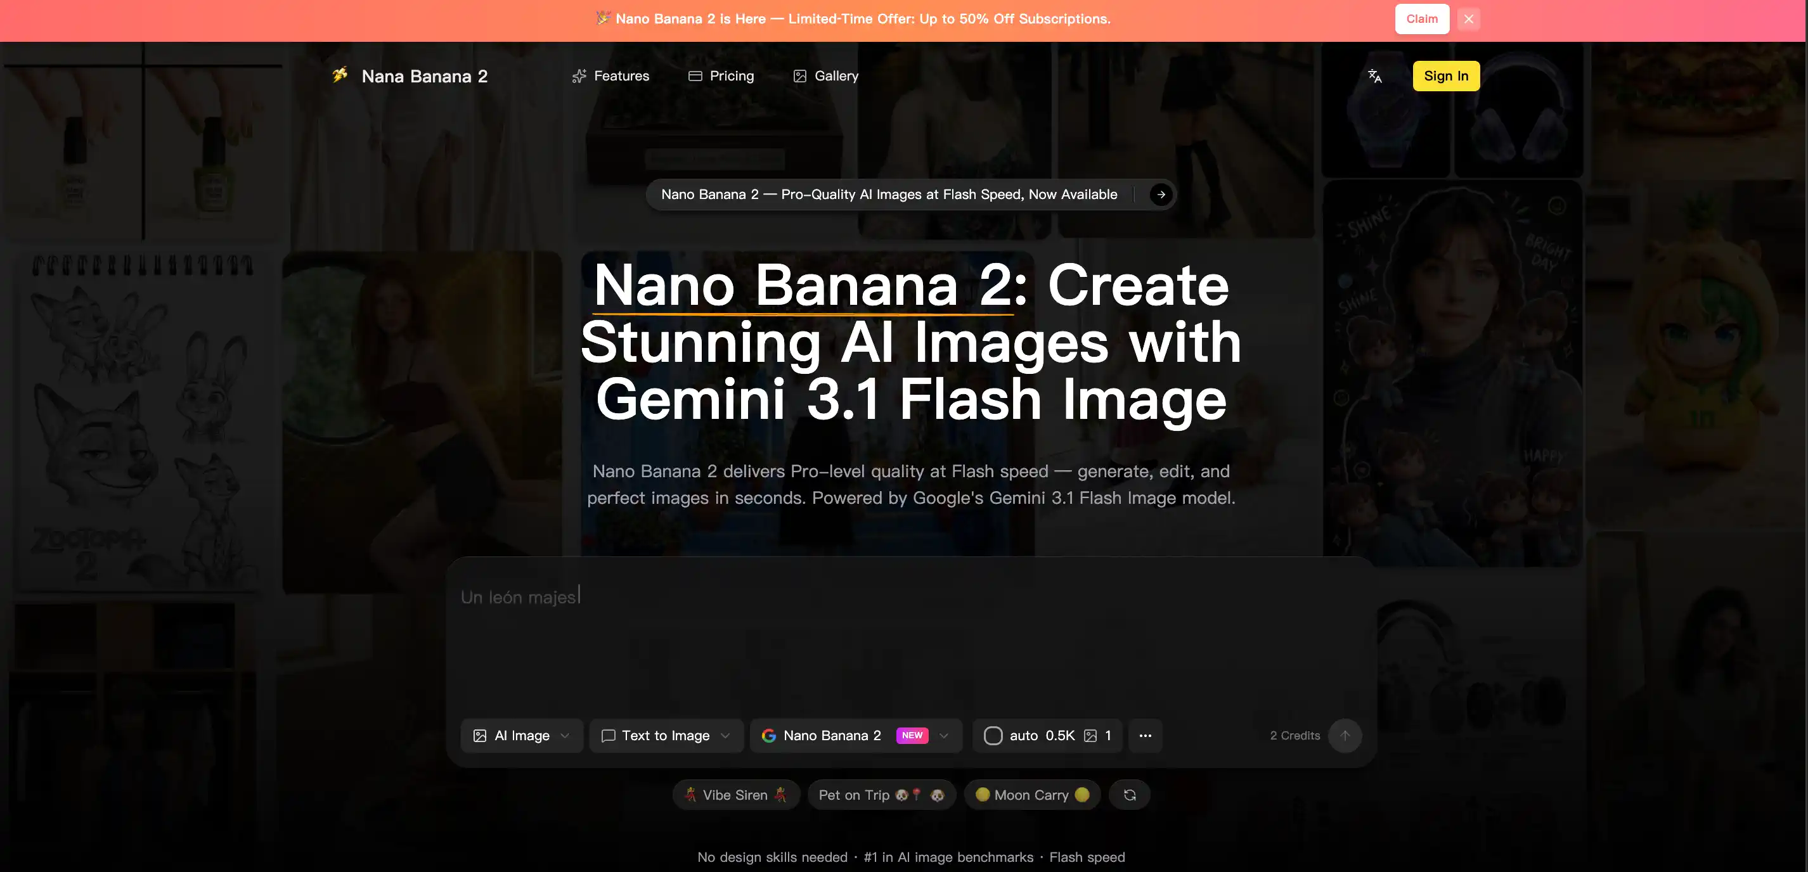Click the Features sparkle icon

[x=578, y=76]
